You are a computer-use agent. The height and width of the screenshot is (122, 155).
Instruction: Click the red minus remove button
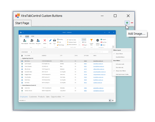(x=132, y=23)
